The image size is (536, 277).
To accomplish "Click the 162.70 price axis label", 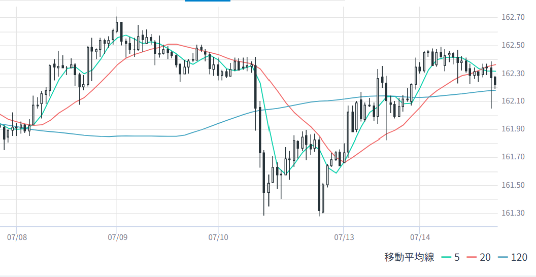I will click(x=513, y=17).
